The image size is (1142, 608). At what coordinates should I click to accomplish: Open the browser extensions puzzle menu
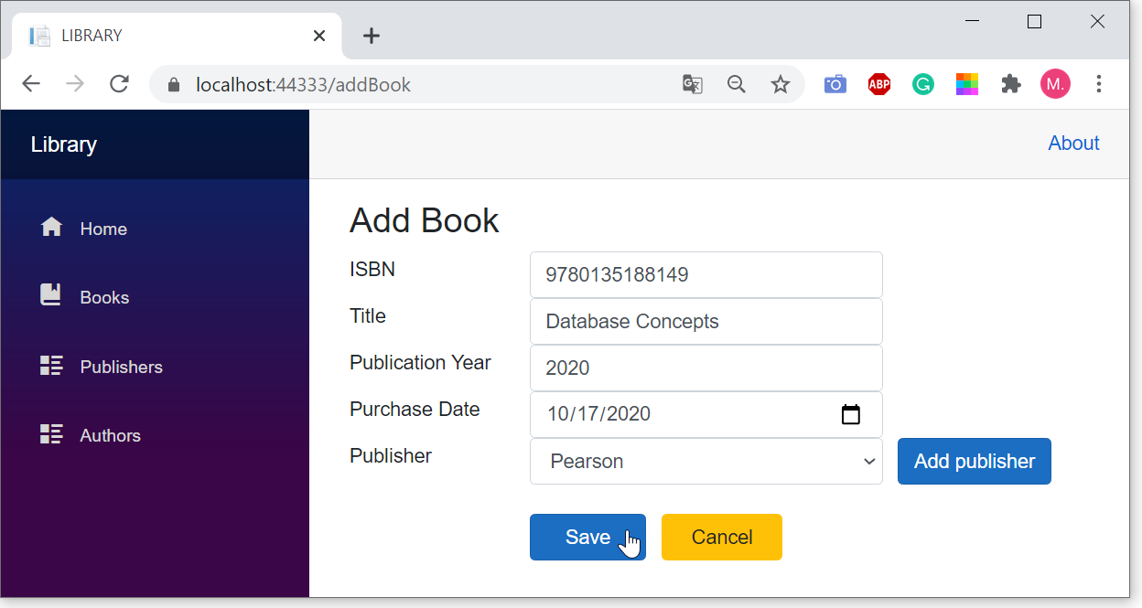1011,84
